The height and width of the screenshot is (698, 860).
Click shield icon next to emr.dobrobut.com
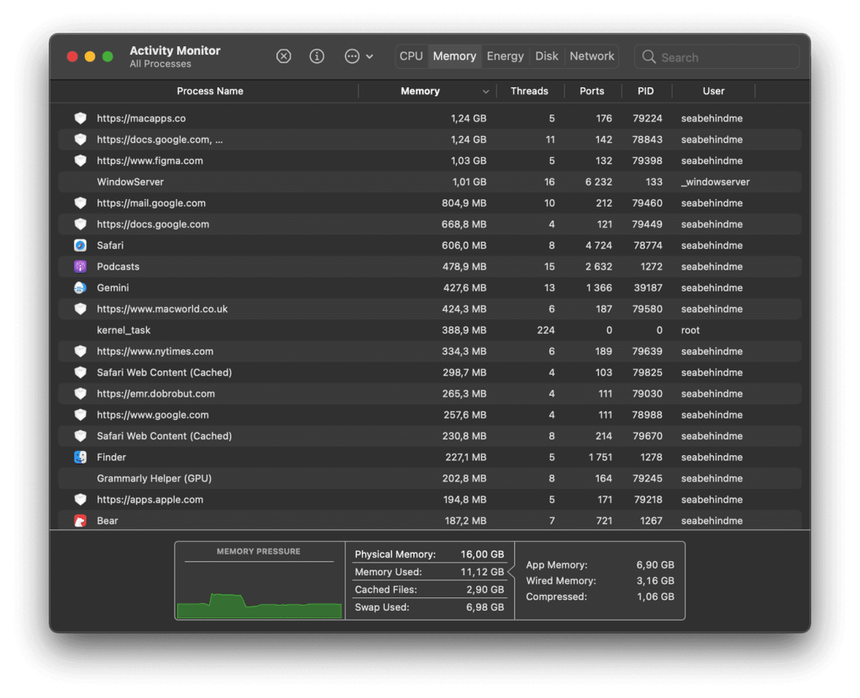click(x=80, y=393)
